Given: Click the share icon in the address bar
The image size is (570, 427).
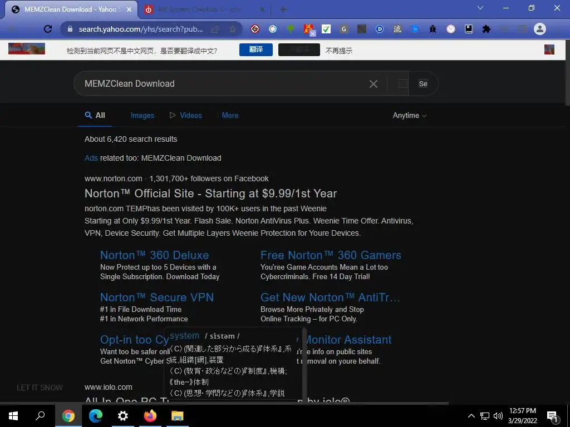Looking at the screenshot, I should pyautogui.click(x=215, y=29).
